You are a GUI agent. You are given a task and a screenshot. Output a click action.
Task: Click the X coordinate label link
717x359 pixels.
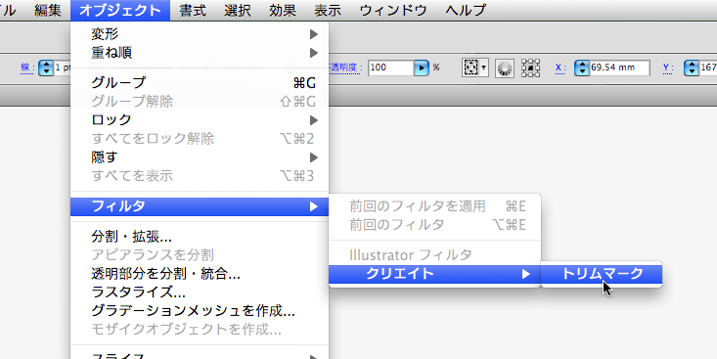pos(560,67)
